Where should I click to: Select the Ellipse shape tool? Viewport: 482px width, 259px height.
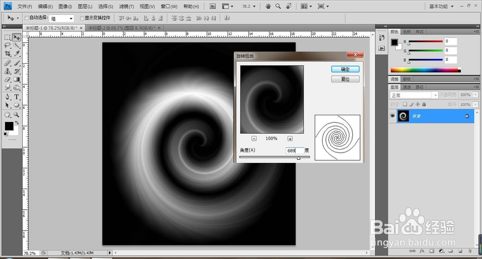pos(16,105)
